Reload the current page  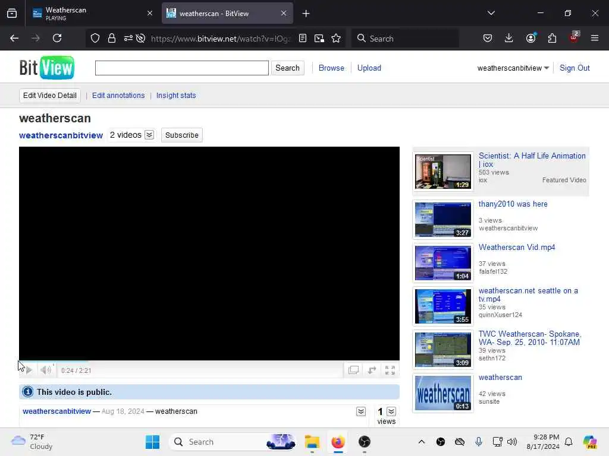click(x=57, y=38)
